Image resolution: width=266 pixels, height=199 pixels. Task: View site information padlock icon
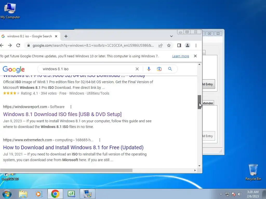29,45
